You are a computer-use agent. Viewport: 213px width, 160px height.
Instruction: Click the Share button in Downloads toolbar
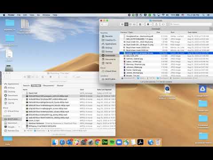click(x=157, y=24)
